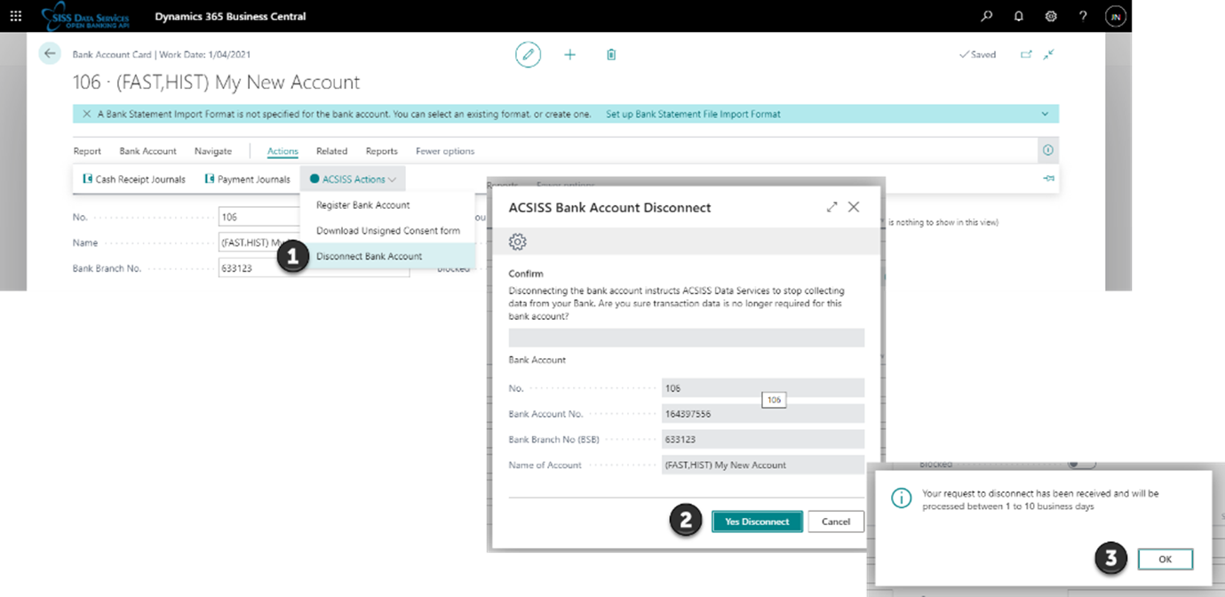Toggle the Blocked switch
The width and height of the screenshot is (1225, 597).
[1081, 463]
